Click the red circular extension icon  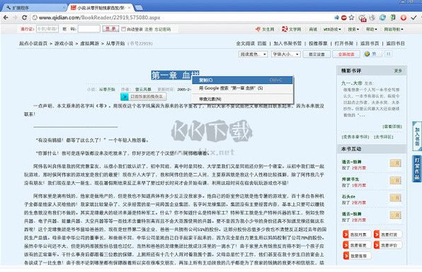(403, 18)
